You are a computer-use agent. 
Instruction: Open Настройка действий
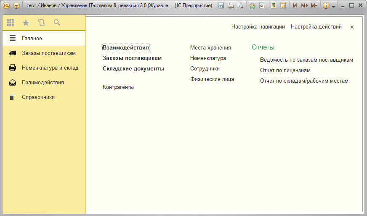pos(316,26)
